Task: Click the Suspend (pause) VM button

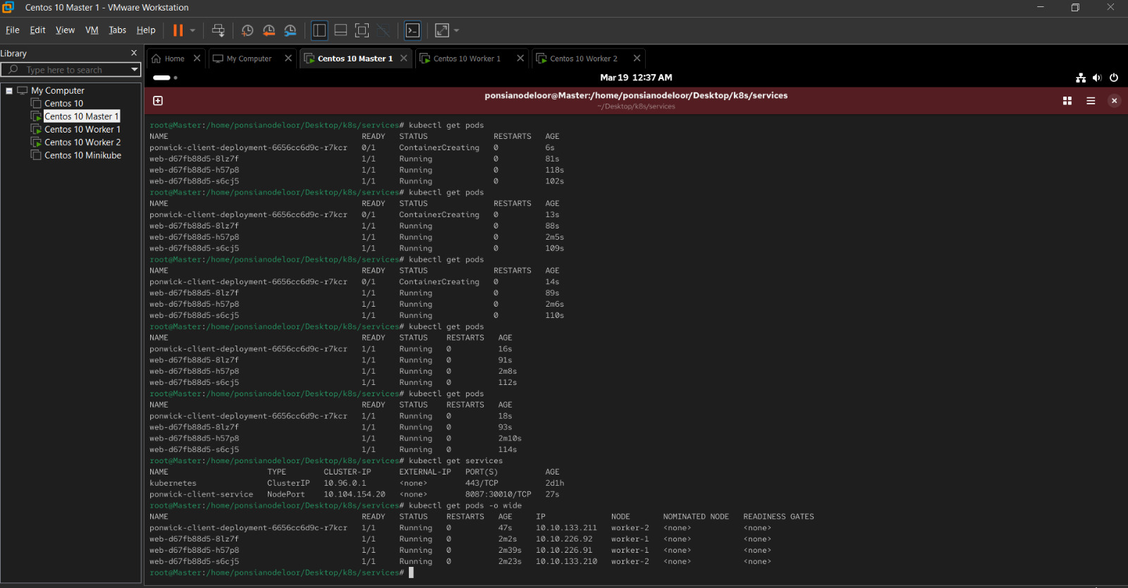Action: (x=178, y=30)
